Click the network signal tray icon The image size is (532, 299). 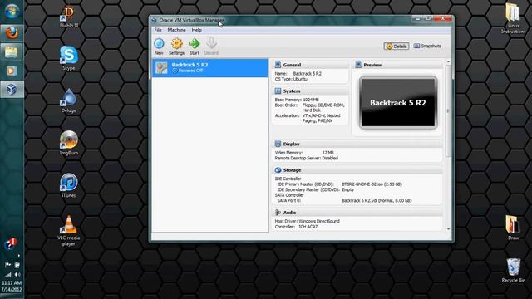7,274
